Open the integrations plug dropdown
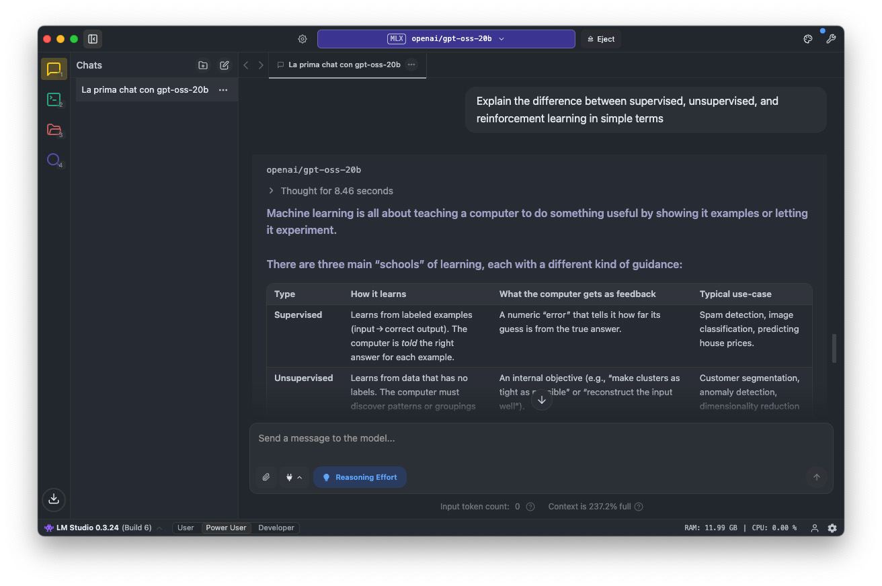Viewport: 882px width, 586px height. (x=294, y=477)
